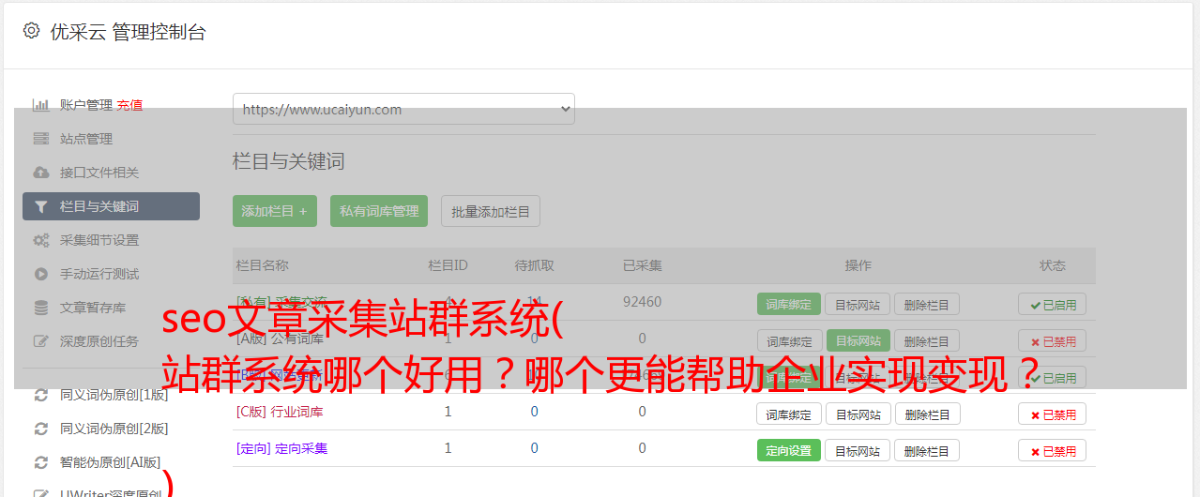
Task: Click 词库绑定 for 行业词库
Action: (789, 414)
